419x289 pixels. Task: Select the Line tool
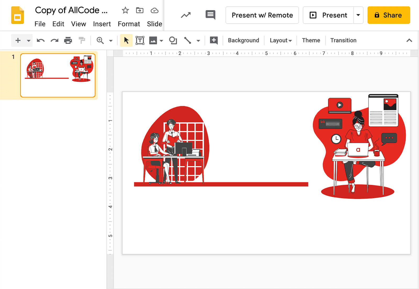coord(188,40)
